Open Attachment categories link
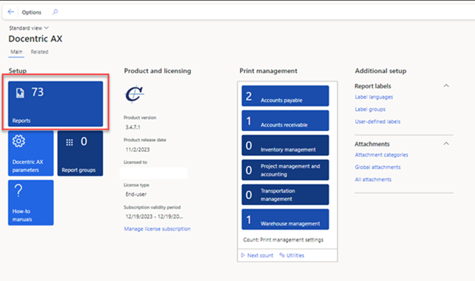The height and width of the screenshot is (281, 475). 381,155
